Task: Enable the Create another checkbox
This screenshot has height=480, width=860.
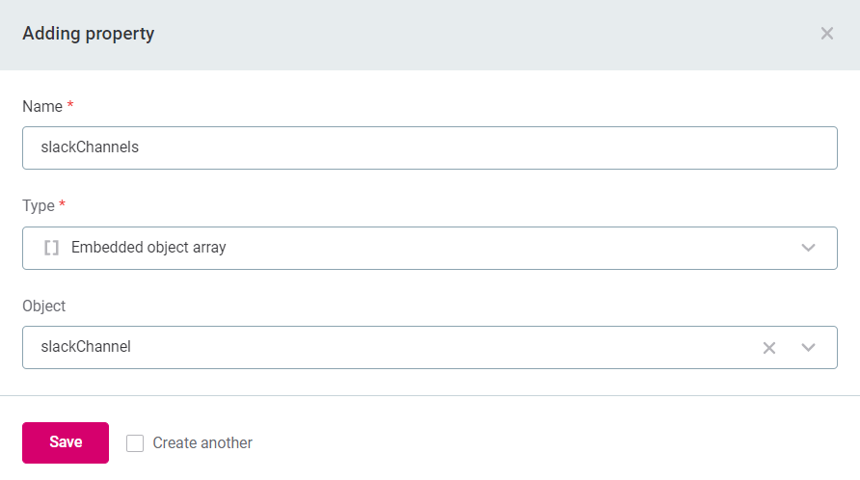Action: coord(135,443)
